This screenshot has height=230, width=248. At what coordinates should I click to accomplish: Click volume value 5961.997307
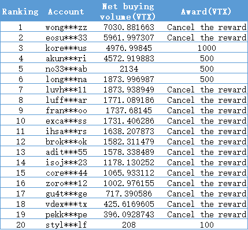click(x=129, y=38)
